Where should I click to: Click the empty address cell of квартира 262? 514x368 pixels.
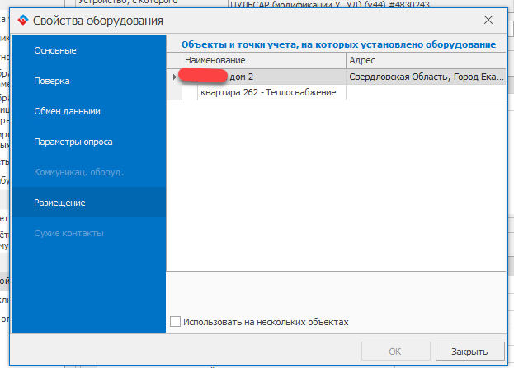coord(425,92)
